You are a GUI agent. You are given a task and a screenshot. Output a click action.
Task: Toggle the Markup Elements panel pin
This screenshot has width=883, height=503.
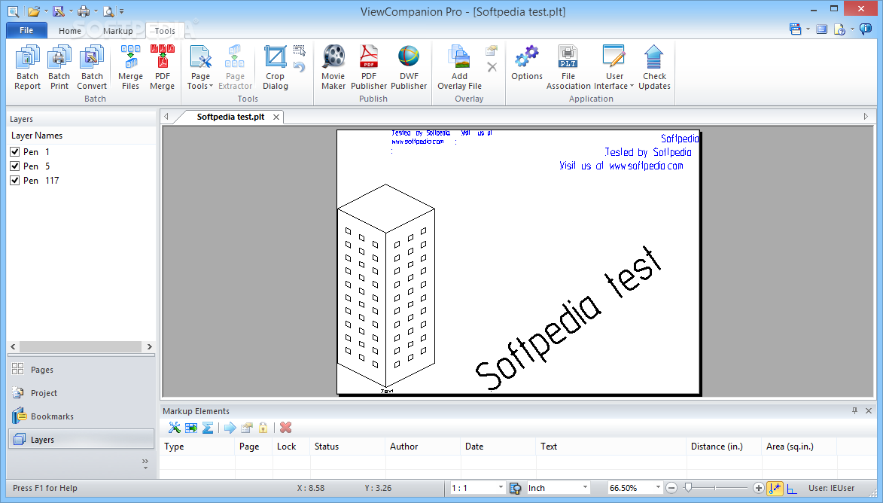point(855,410)
